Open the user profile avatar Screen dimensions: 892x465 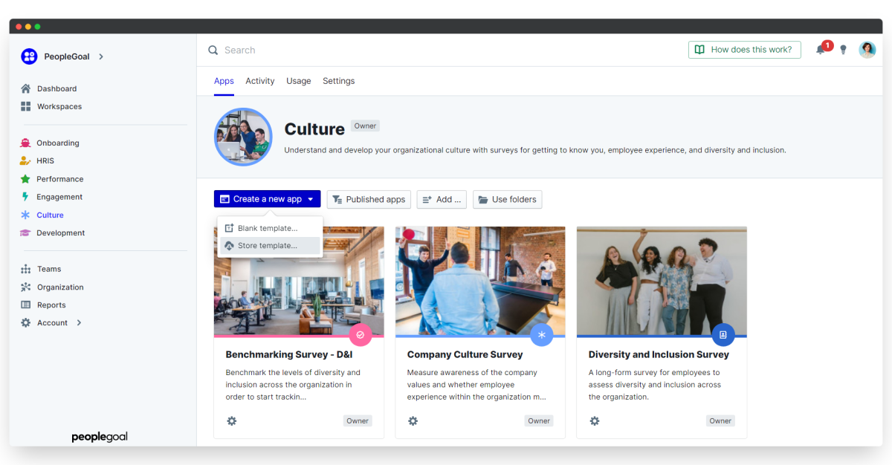[x=867, y=50]
